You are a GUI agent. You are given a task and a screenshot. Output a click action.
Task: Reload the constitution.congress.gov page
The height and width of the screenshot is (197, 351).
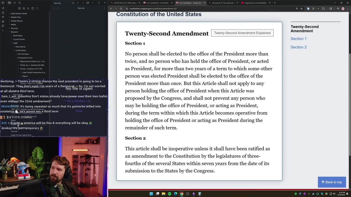pos(121,8)
